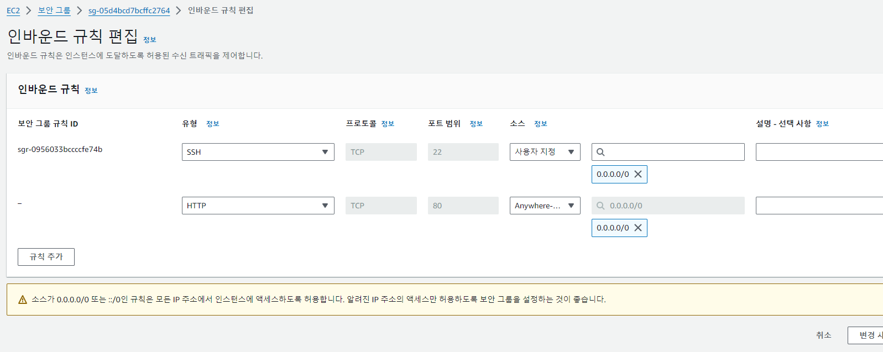Click 정보 link beside 유형 column header

[x=213, y=124]
